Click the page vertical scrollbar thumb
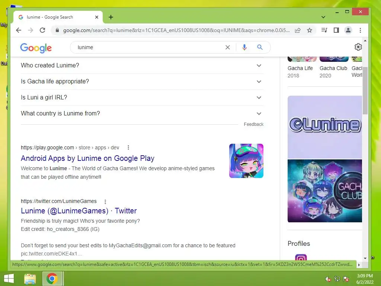Viewport: 381px width, 286px height. pyautogui.click(x=365, y=90)
